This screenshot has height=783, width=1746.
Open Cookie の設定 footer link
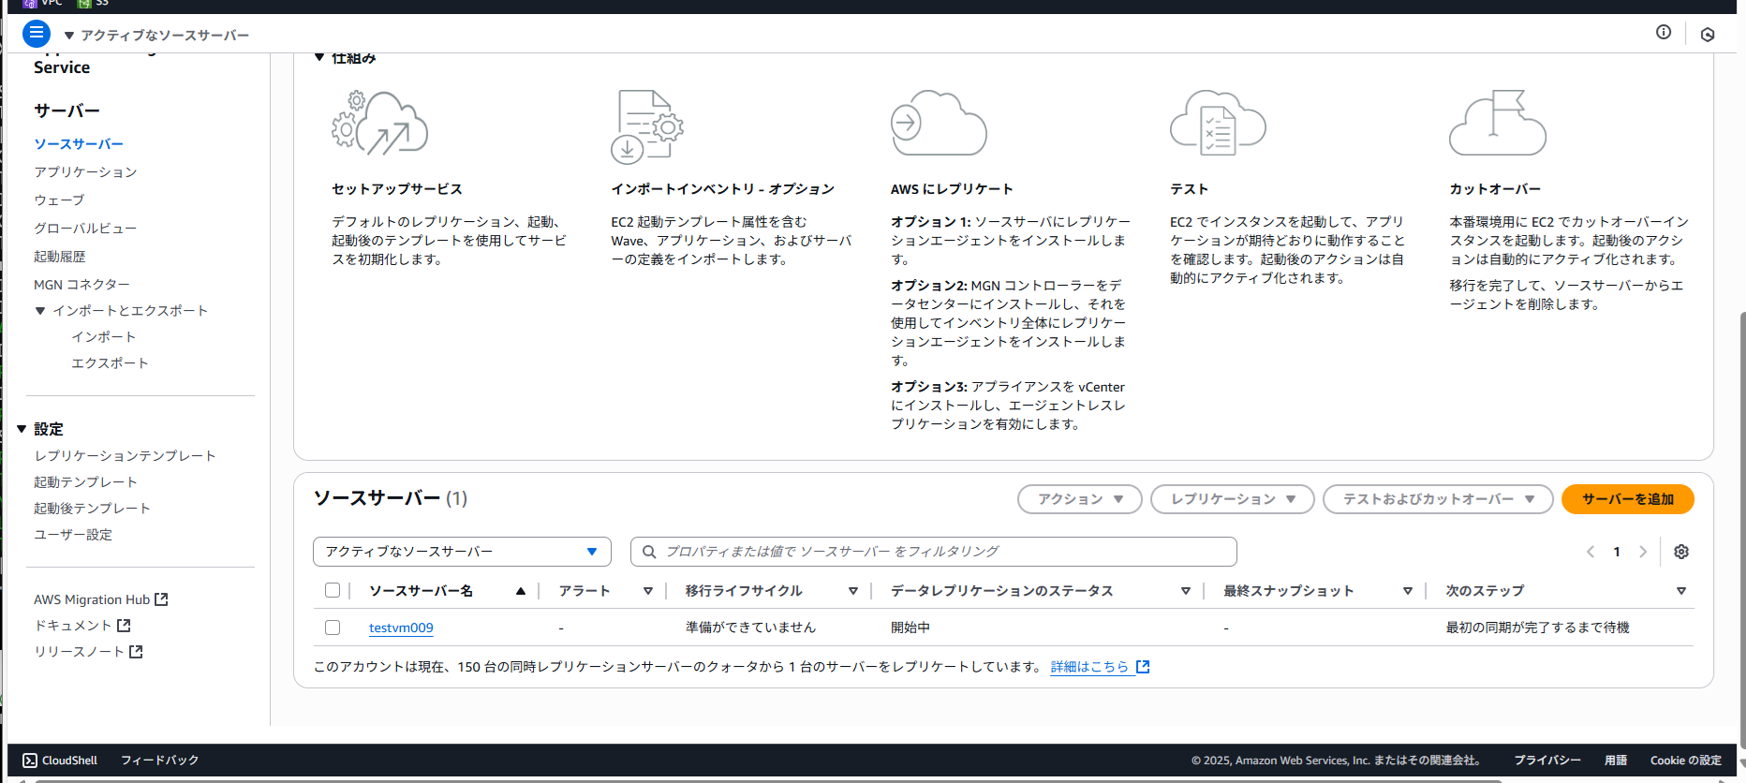1686,761
